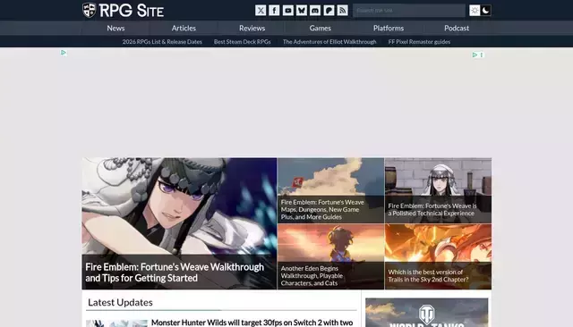Join the RPG Site Discord server
The width and height of the screenshot is (573, 327).
[315, 10]
